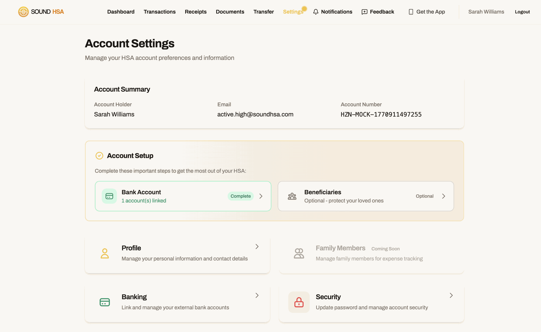Click the Feedback icon
Viewport: 541px width, 332px height.
(364, 12)
